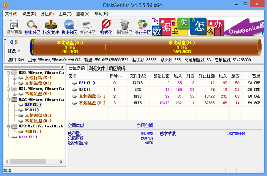Go to next disk with right arrow

click(17, 42)
